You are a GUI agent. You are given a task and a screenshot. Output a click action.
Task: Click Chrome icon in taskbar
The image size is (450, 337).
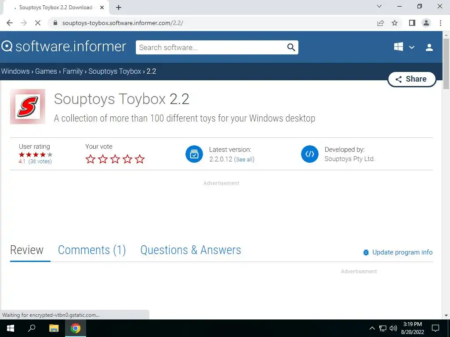(76, 328)
